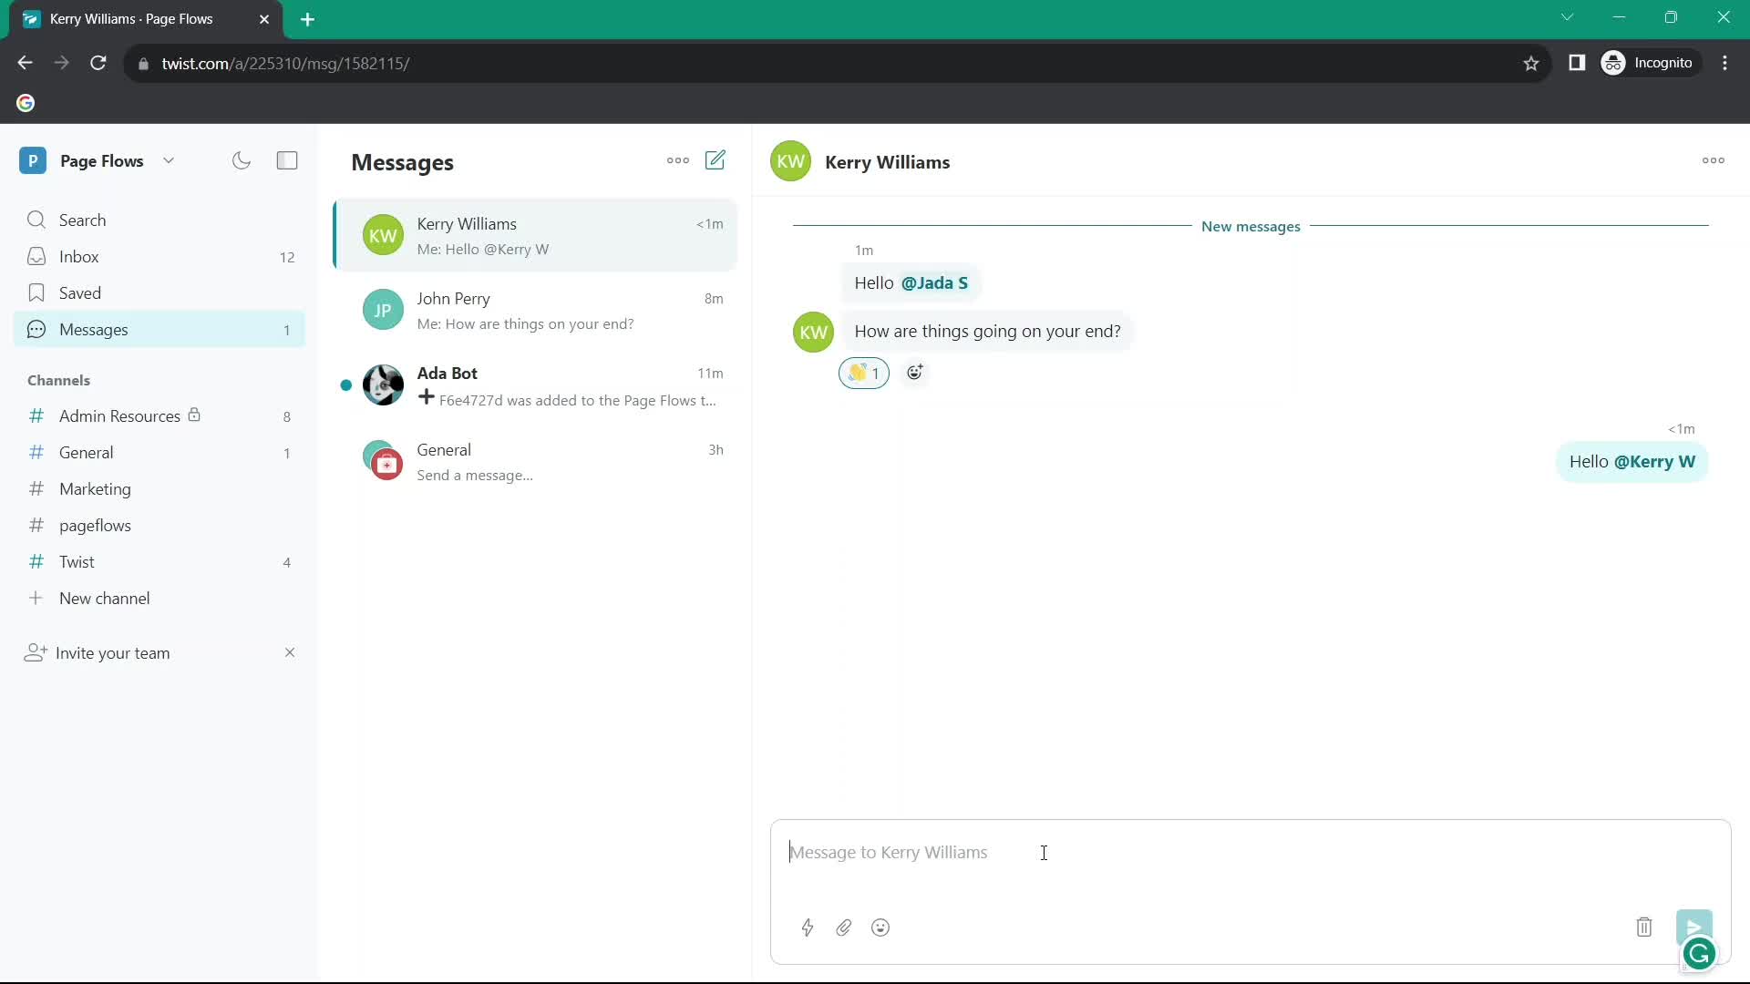The height and width of the screenshot is (984, 1750).
Task: Reload the browser page
Action: pyautogui.click(x=98, y=63)
